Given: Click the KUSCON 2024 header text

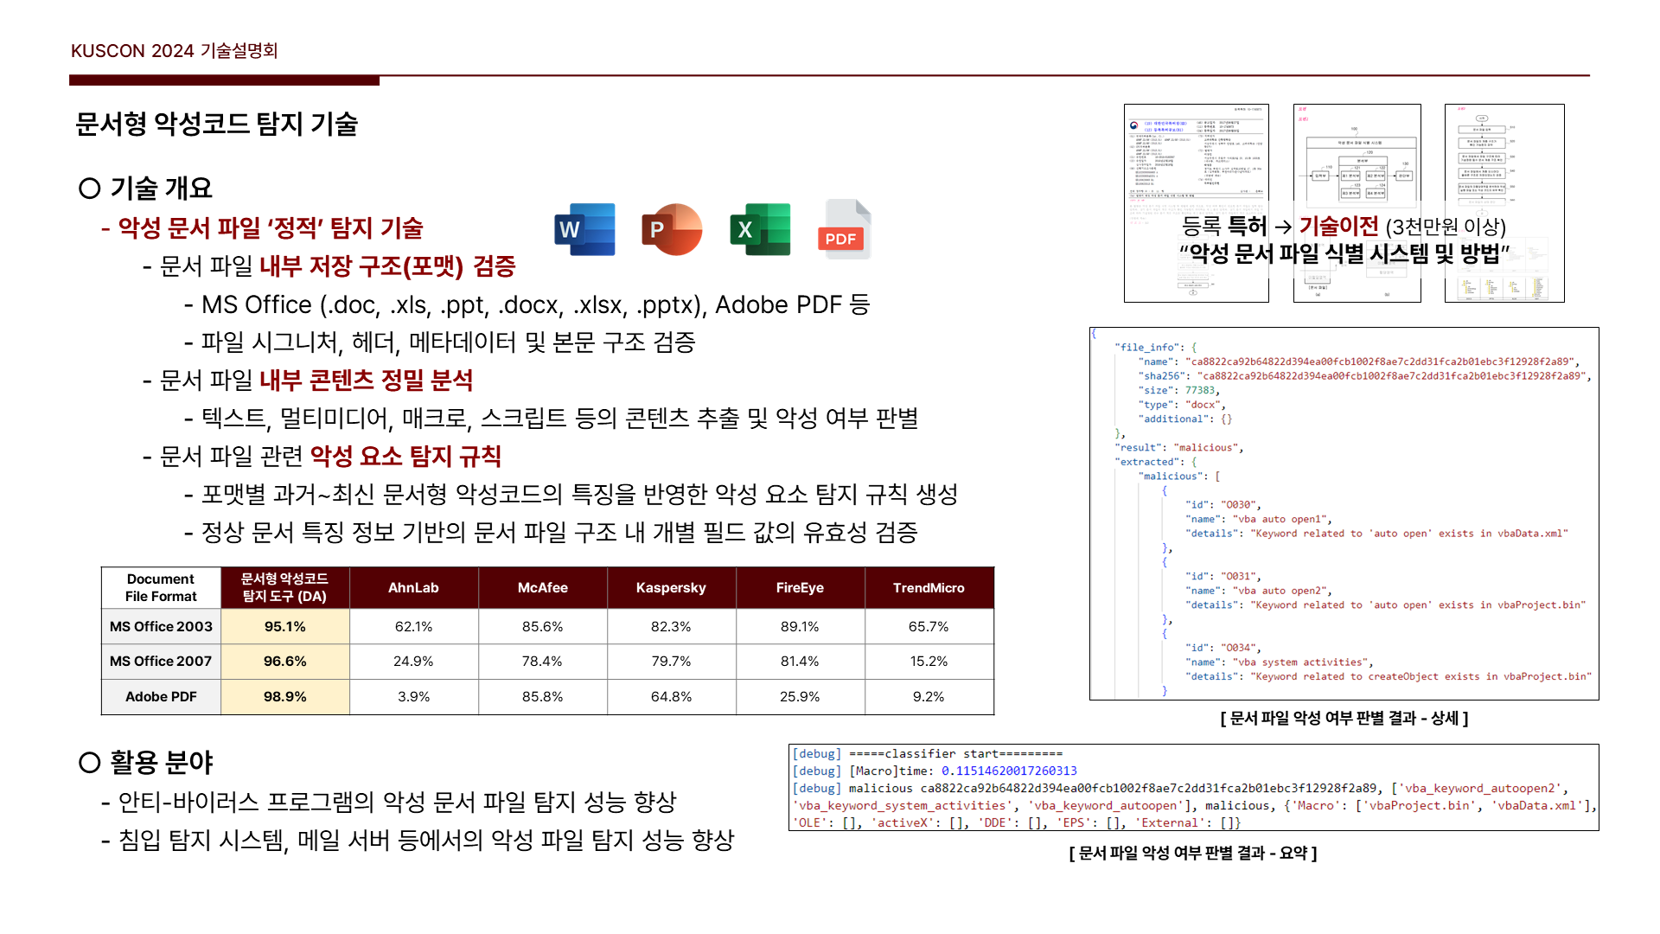Looking at the screenshot, I should click(x=174, y=51).
